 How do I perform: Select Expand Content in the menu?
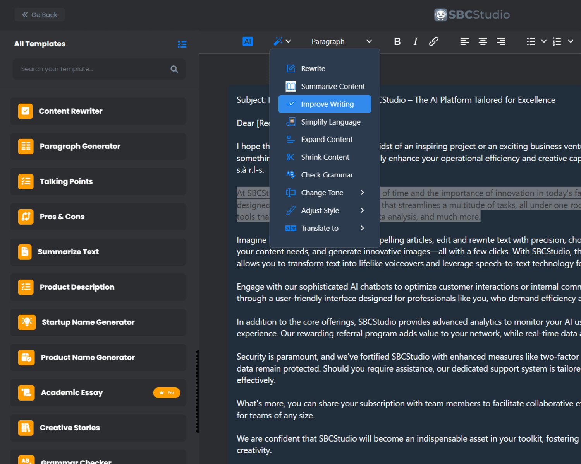tap(325, 139)
